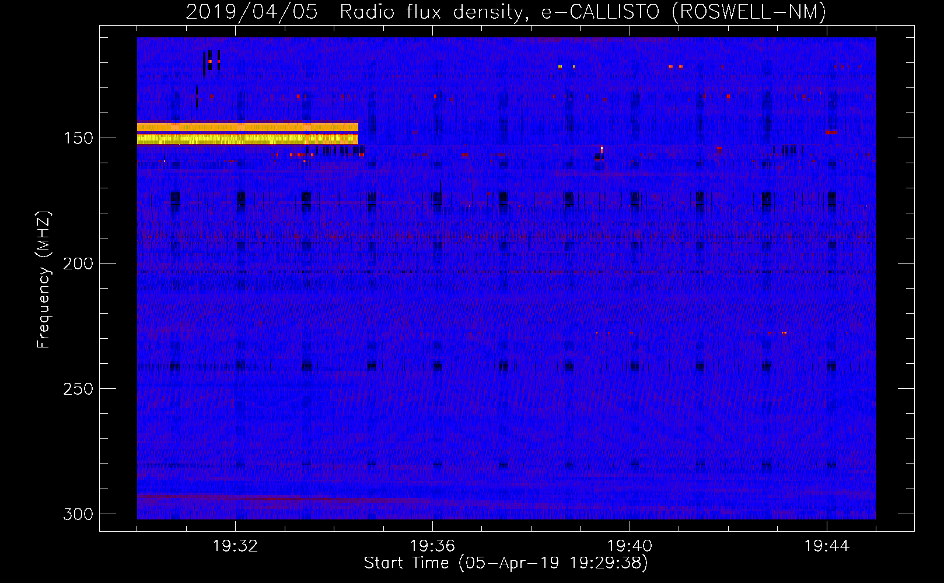The image size is (944, 583).
Task: Click the 'Start Time (05-Apr-19 19:29:38)' axis label
Action: point(506,563)
